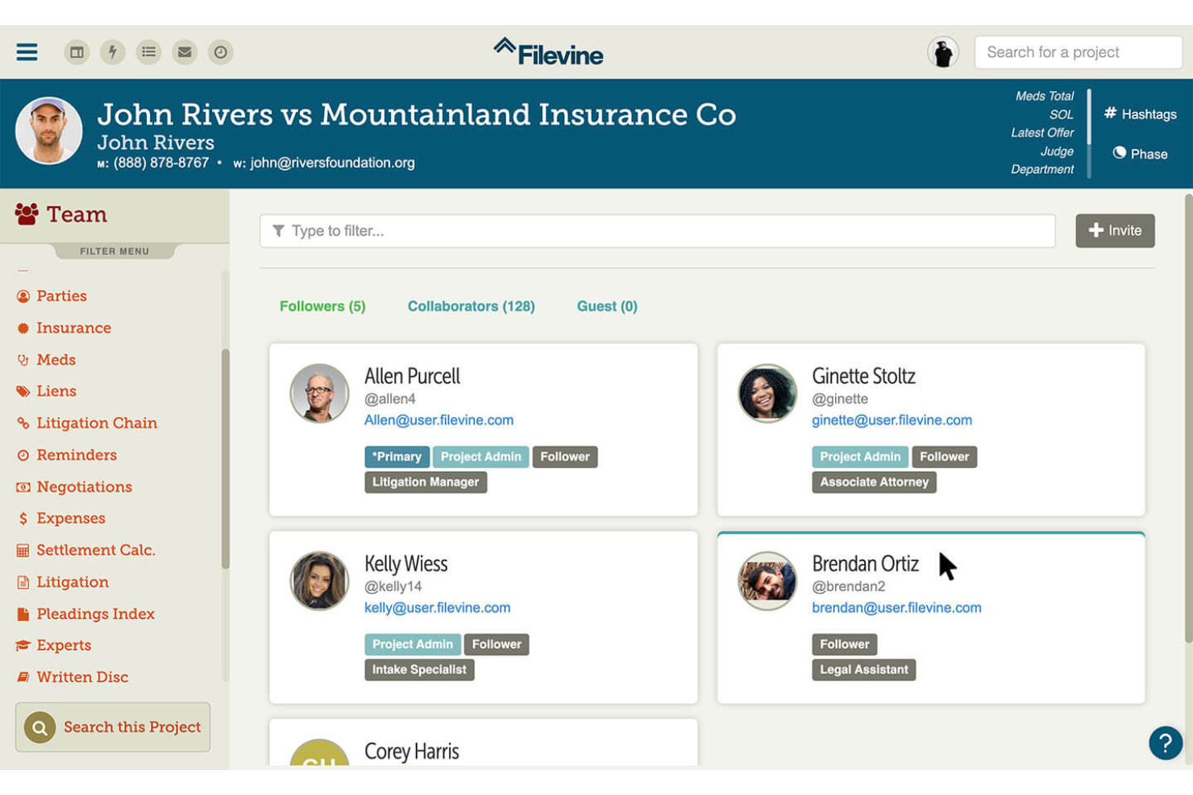Open the time clock icon in toolbar
This screenshot has width=1193, height=795.
(220, 52)
